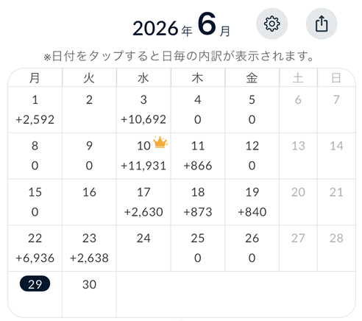Tap June 19 showing +840

(252, 202)
